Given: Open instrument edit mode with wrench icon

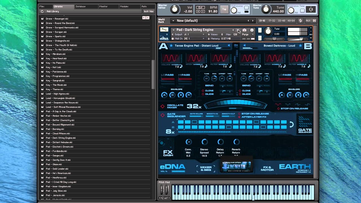Looking at the screenshot, I should 164,30.
